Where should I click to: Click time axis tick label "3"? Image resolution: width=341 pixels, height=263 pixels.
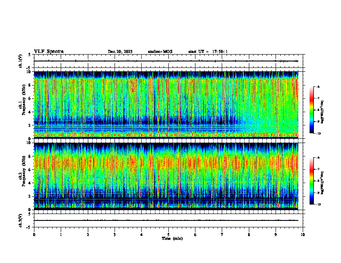pos(115,235)
